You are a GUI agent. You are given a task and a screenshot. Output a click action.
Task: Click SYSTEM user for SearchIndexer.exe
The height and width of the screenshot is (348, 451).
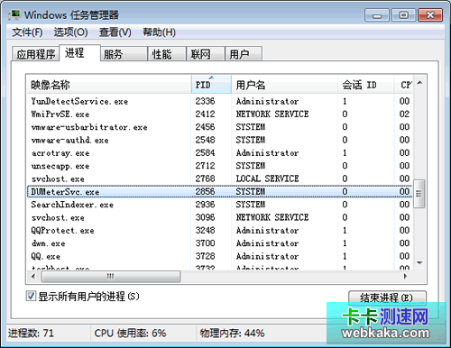(x=251, y=205)
